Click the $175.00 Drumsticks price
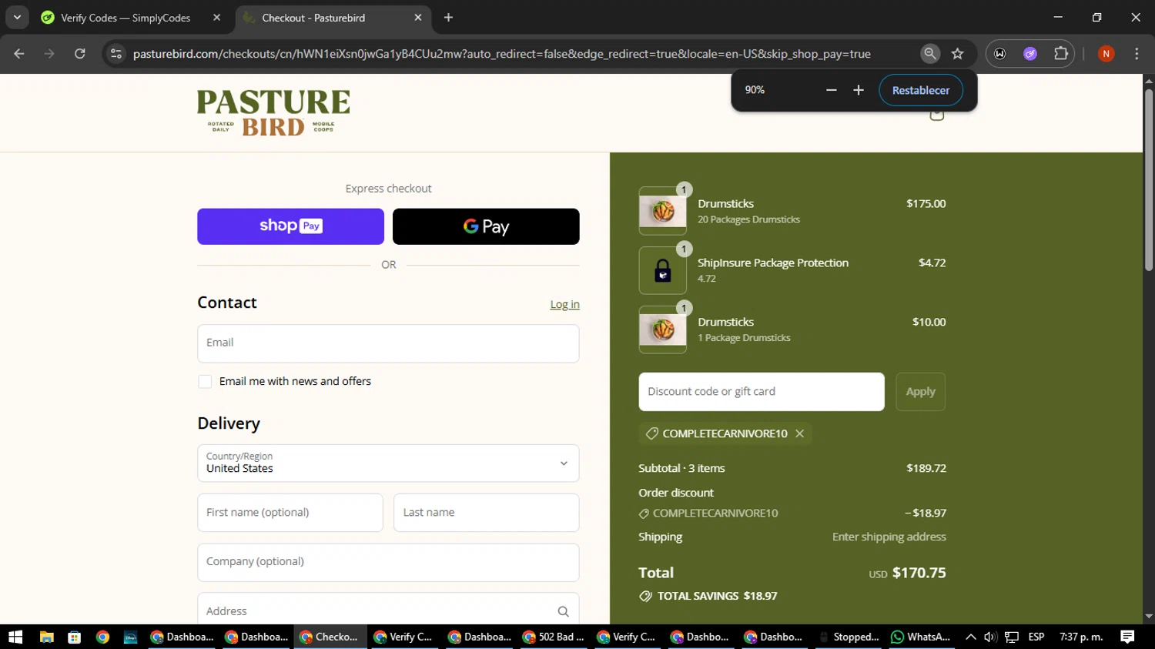 coord(926,204)
